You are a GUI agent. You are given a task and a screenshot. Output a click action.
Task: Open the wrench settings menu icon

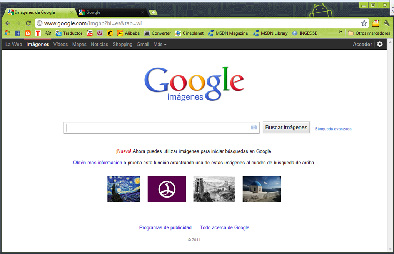pos(387,23)
